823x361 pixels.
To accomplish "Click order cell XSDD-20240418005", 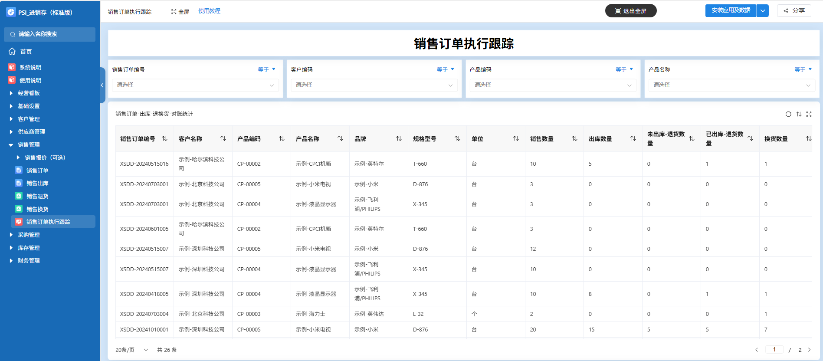I will click(x=144, y=294).
